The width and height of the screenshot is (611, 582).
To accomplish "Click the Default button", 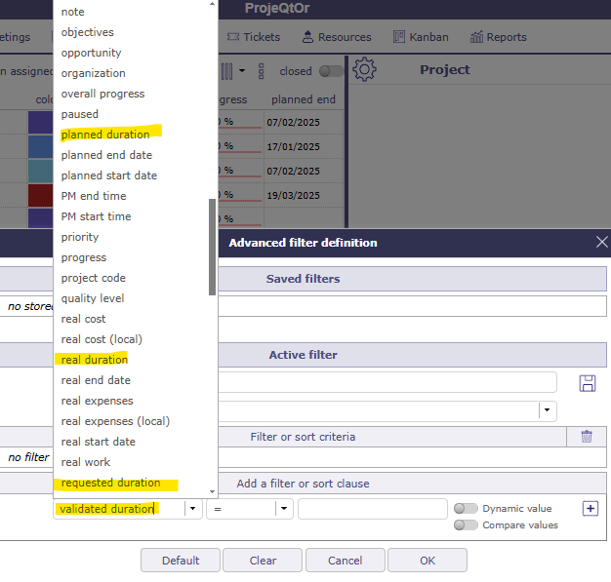I will tap(181, 561).
